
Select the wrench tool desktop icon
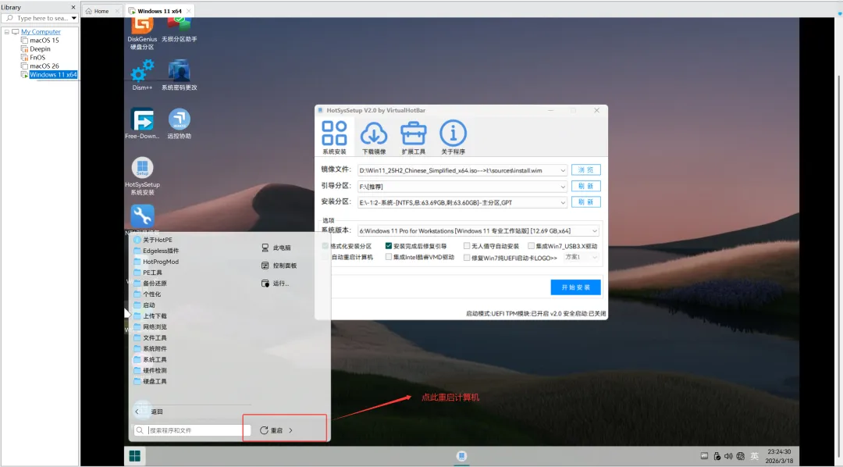pos(143,216)
